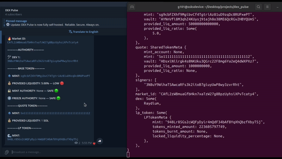The image size is (282, 159).
Task: Click green SAFE circle for mint authority
Action: [x=56, y=91]
